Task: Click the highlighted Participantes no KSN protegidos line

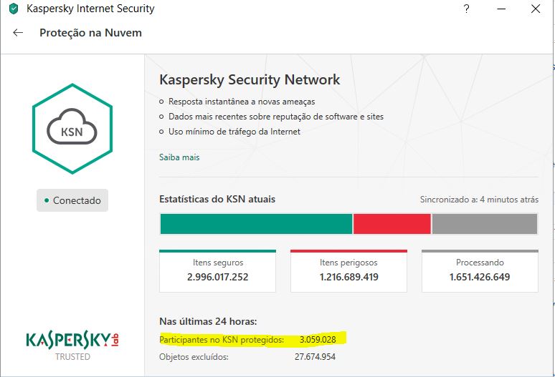Action: [x=252, y=338]
